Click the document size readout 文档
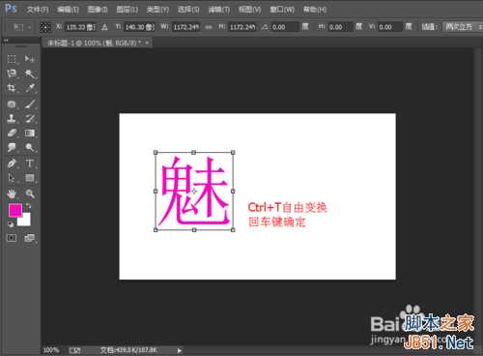This screenshot has height=356, width=483. click(x=128, y=350)
